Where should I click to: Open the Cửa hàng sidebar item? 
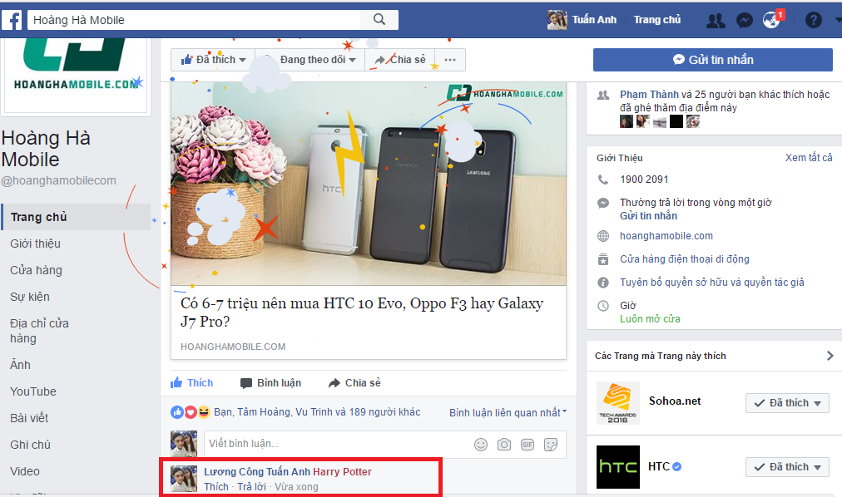[x=36, y=270]
